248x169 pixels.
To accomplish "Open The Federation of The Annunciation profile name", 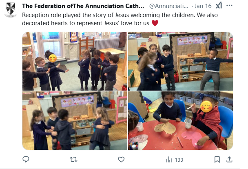I will (x=83, y=6).
